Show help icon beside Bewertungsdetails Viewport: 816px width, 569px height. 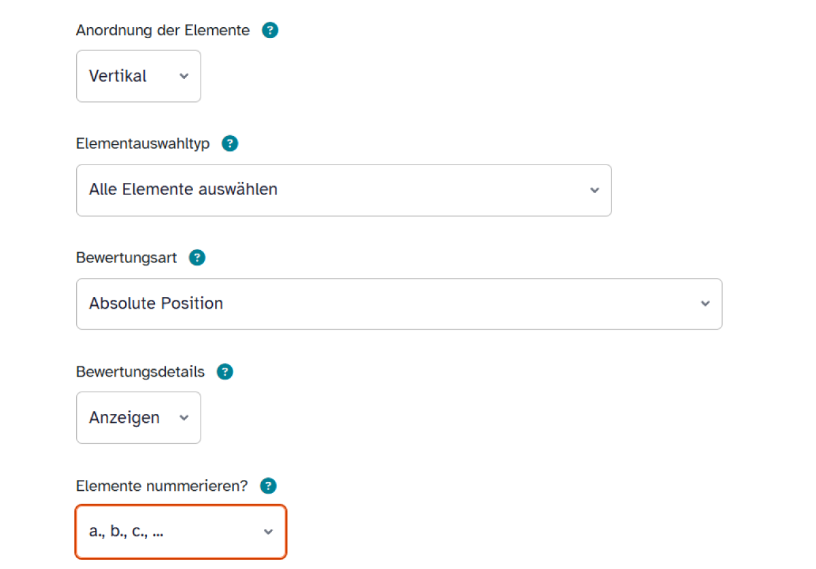click(224, 372)
